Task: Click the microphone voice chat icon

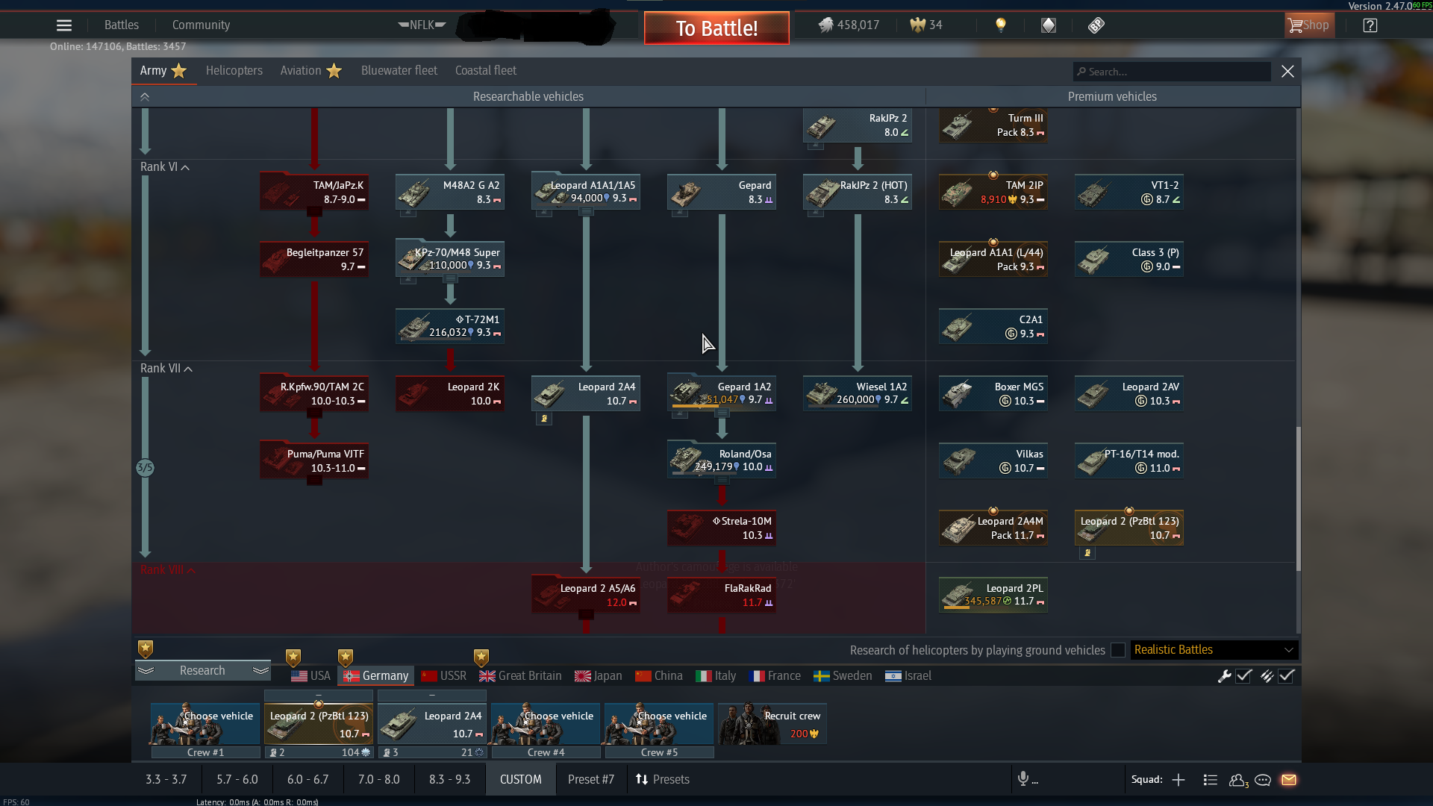Action: point(1023,779)
